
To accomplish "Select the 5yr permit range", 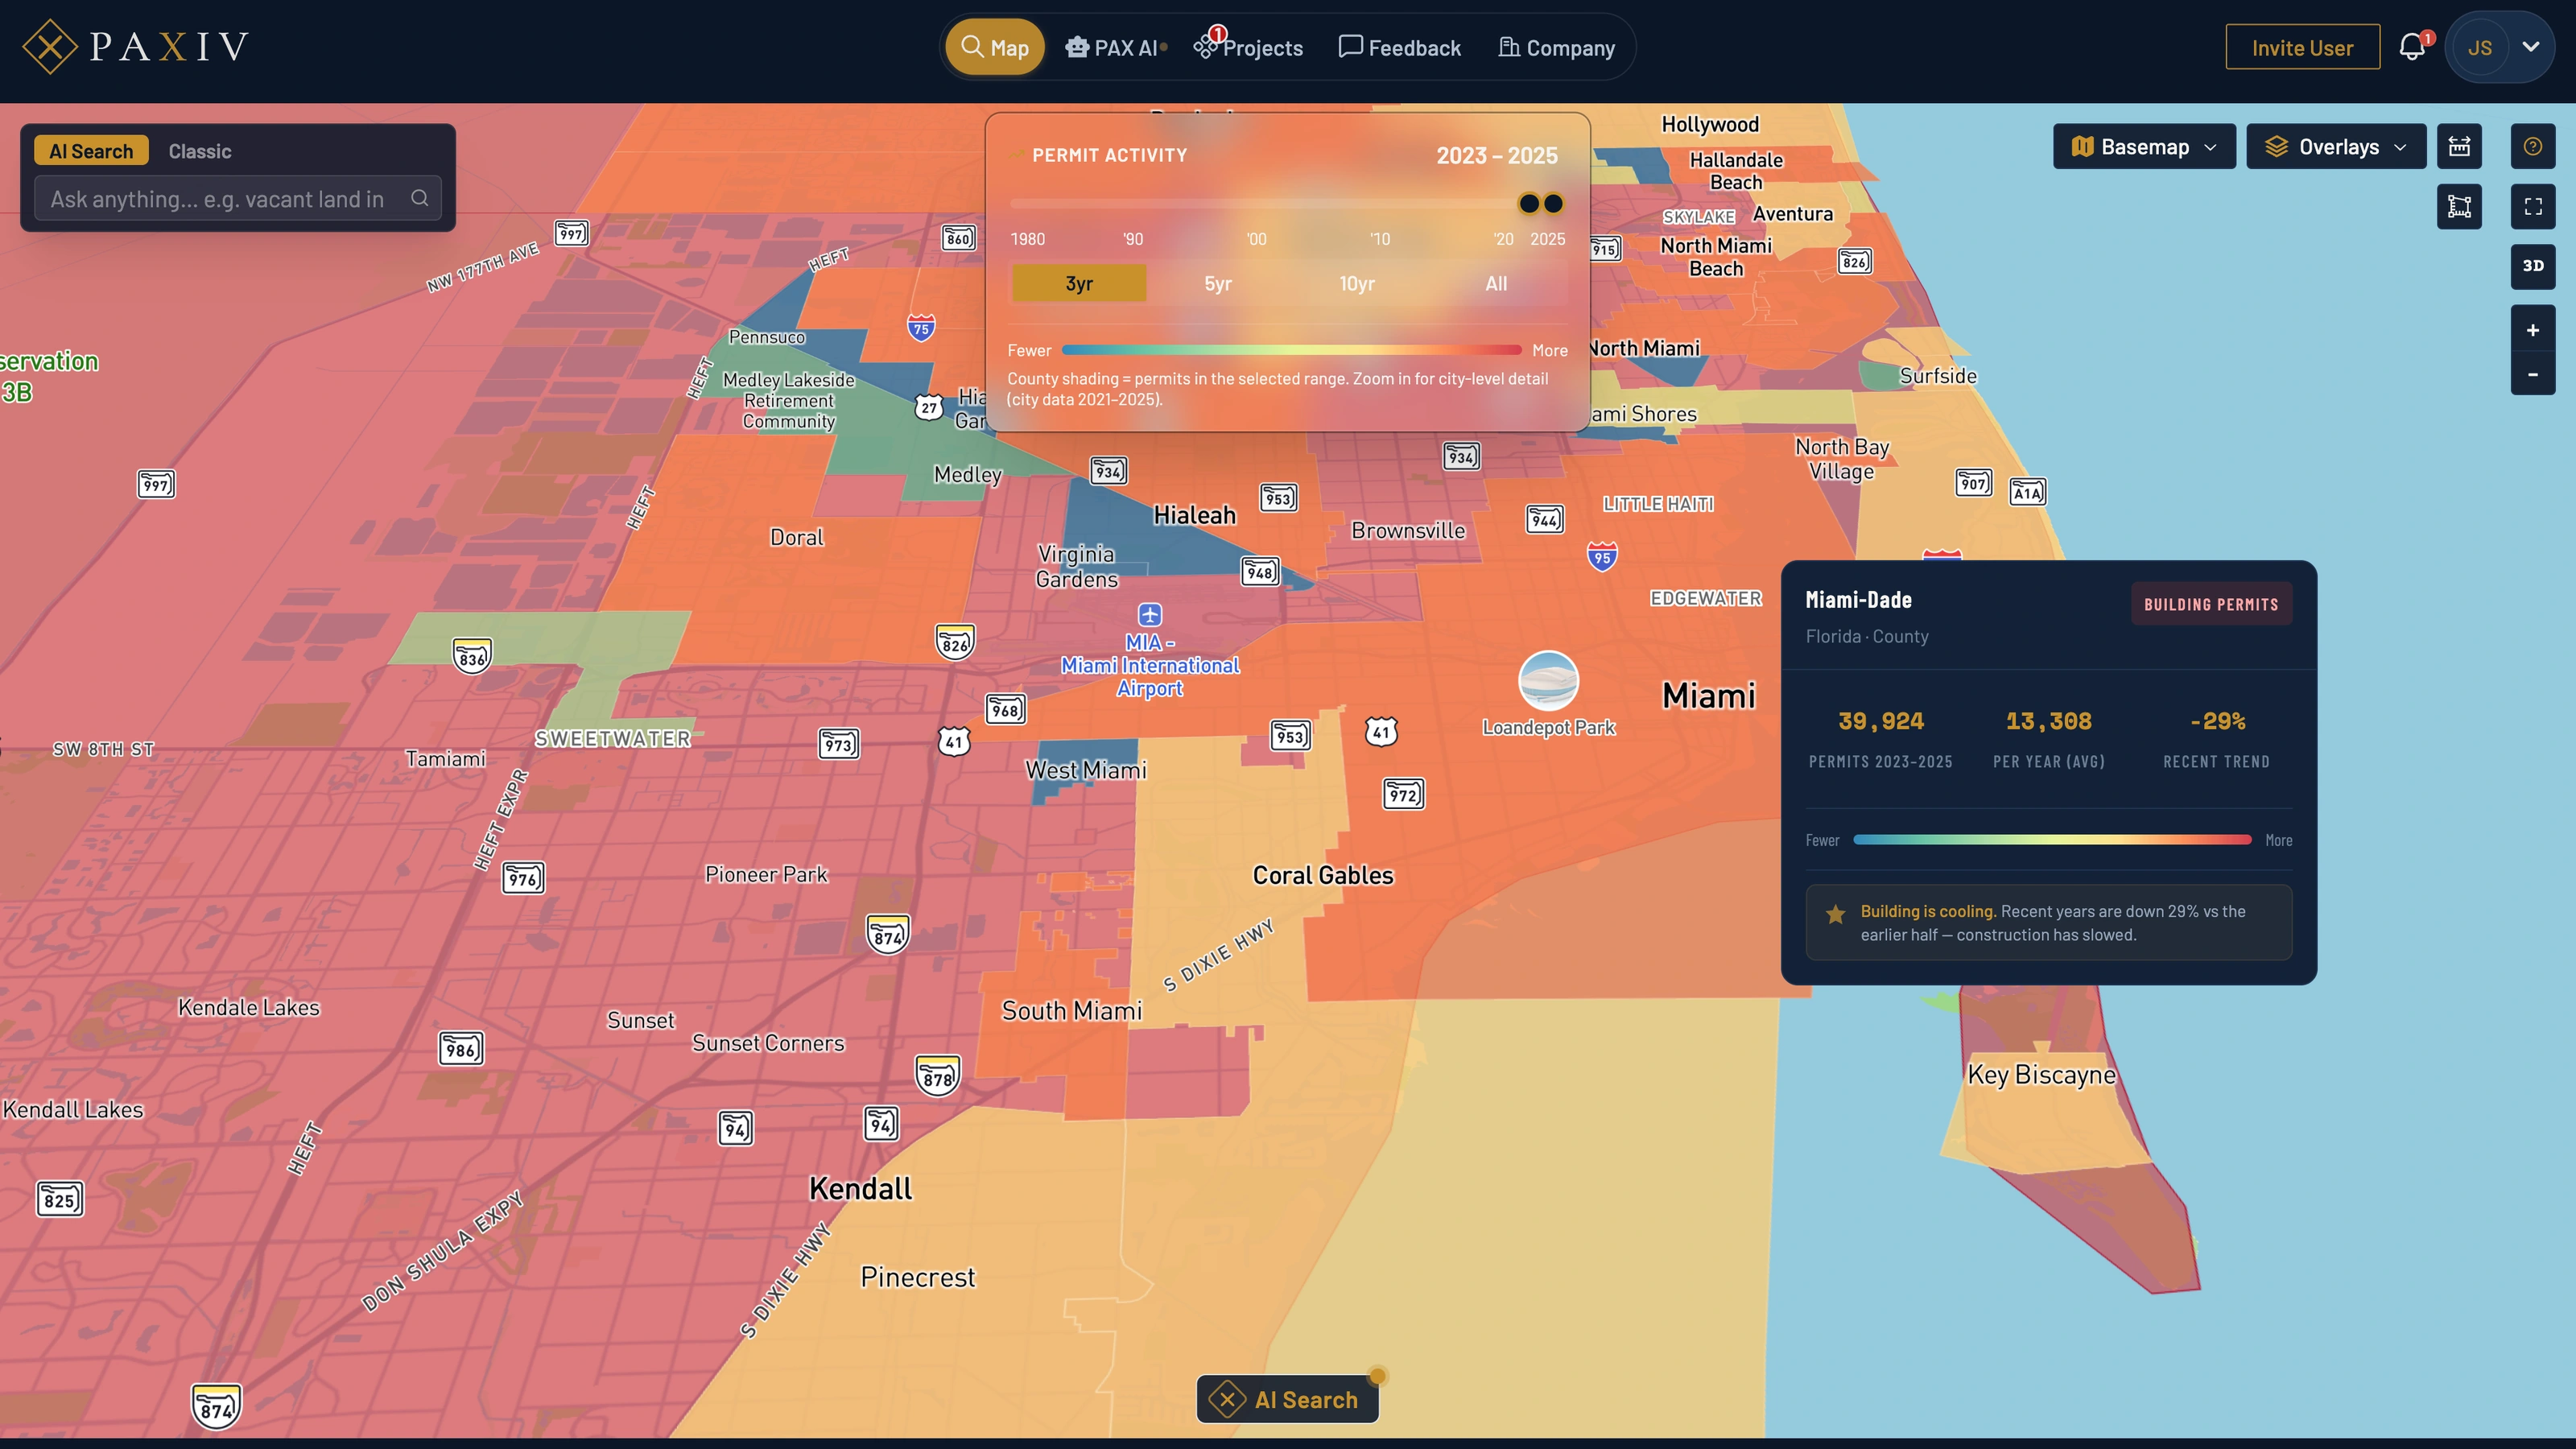I will (1218, 283).
